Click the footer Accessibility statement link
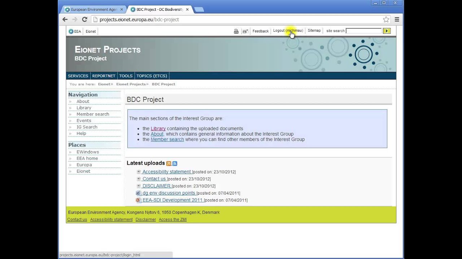Viewport: 462px width, 259px height. click(x=111, y=219)
